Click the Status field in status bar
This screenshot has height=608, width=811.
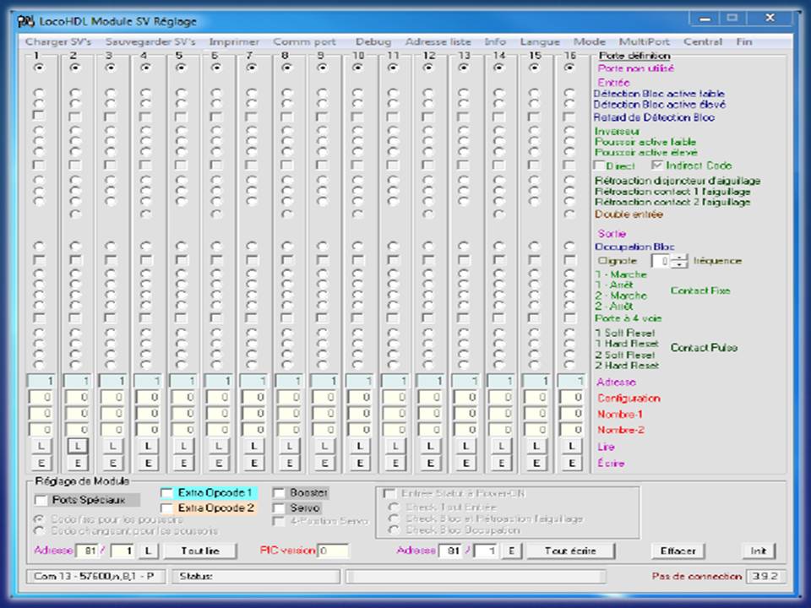pyautogui.click(x=256, y=576)
